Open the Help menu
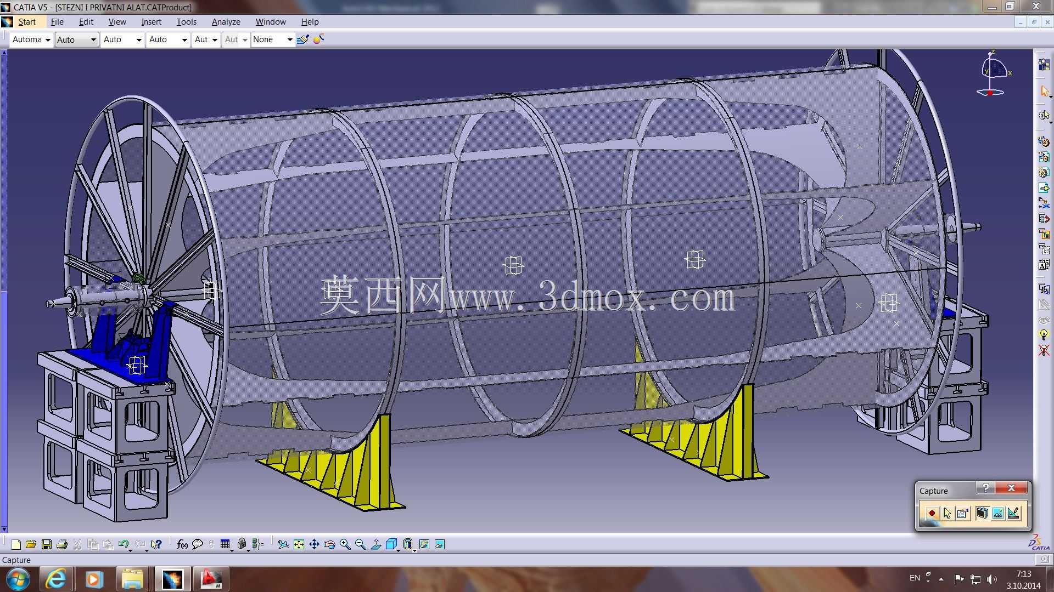Image resolution: width=1054 pixels, height=592 pixels. click(310, 22)
